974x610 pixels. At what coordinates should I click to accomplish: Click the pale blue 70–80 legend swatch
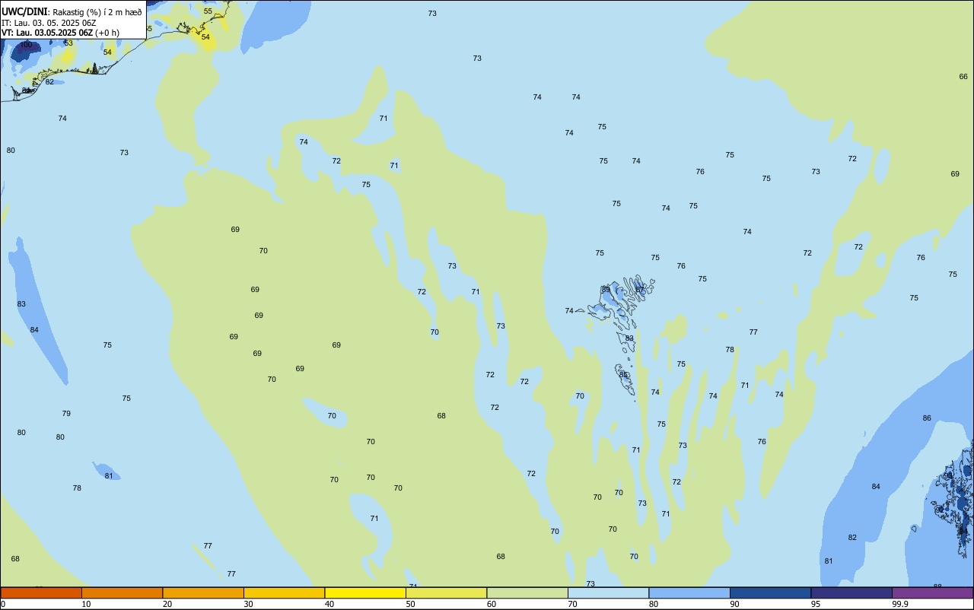(x=608, y=593)
